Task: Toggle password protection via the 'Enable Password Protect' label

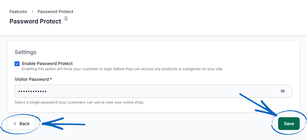Action: click(x=47, y=63)
